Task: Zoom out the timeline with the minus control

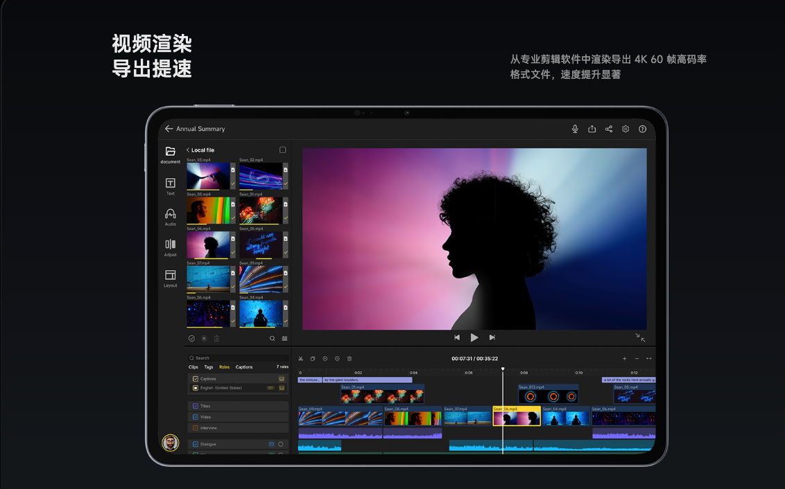Action: [637, 359]
